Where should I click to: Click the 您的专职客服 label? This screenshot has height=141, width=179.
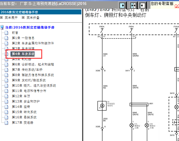click(x=162, y=4)
